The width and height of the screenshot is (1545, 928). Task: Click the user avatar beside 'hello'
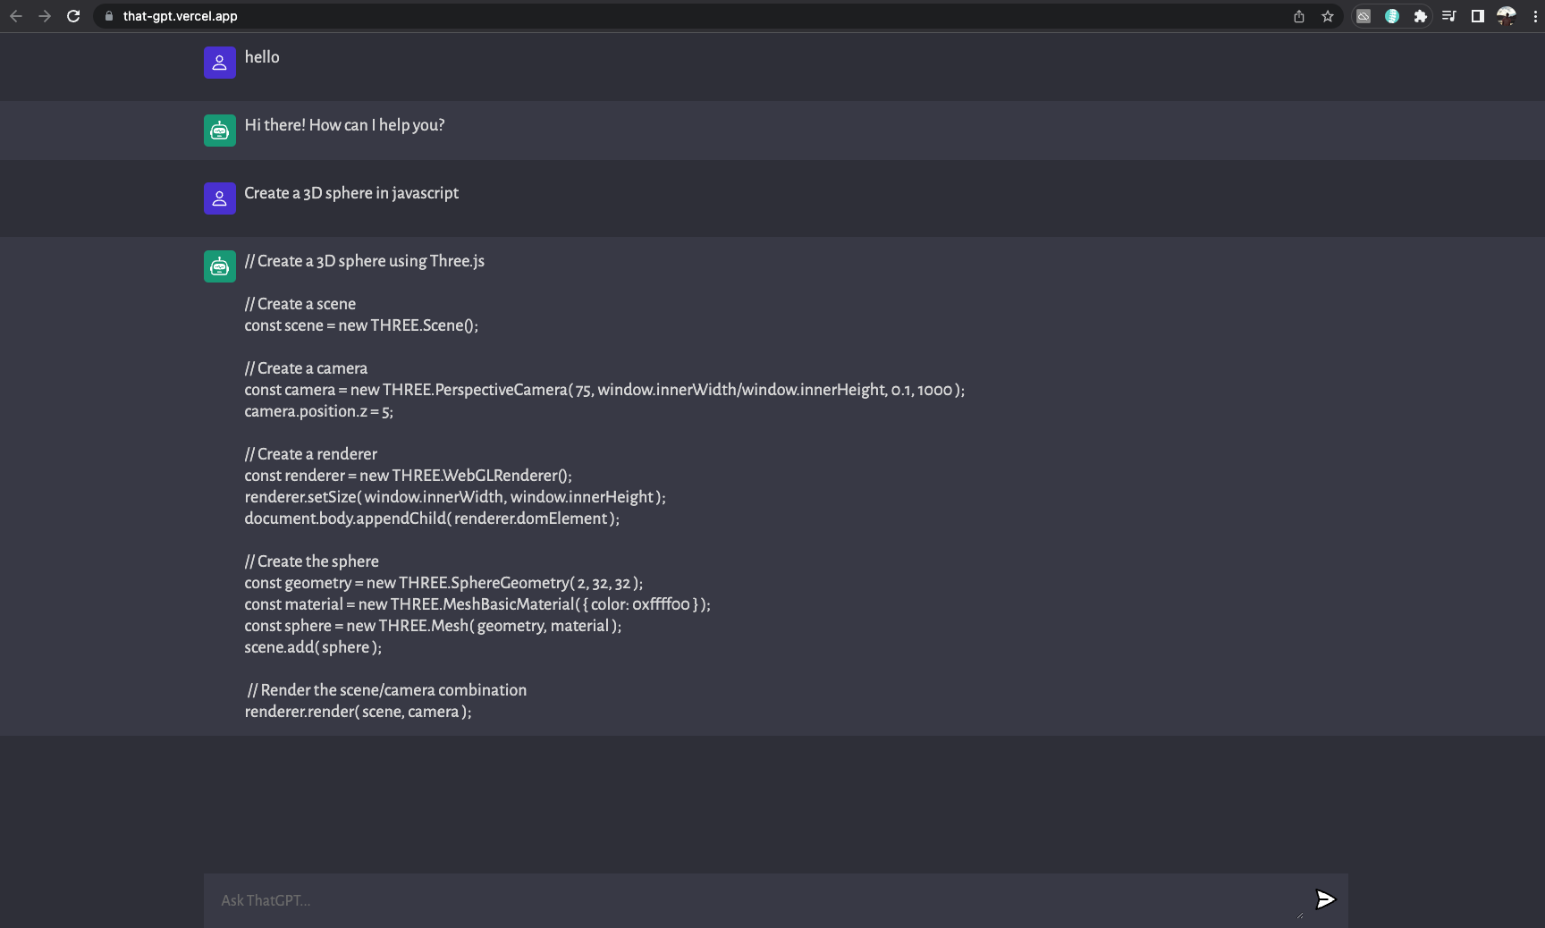click(x=220, y=63)
